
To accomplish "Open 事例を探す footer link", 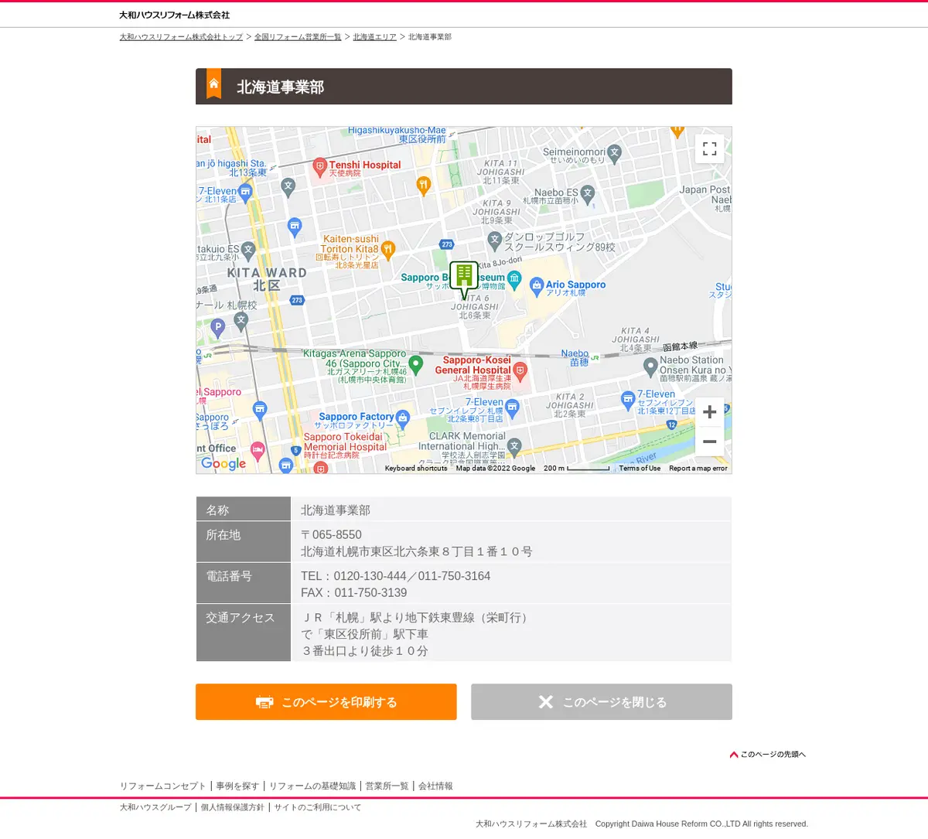I will (237, 786).
